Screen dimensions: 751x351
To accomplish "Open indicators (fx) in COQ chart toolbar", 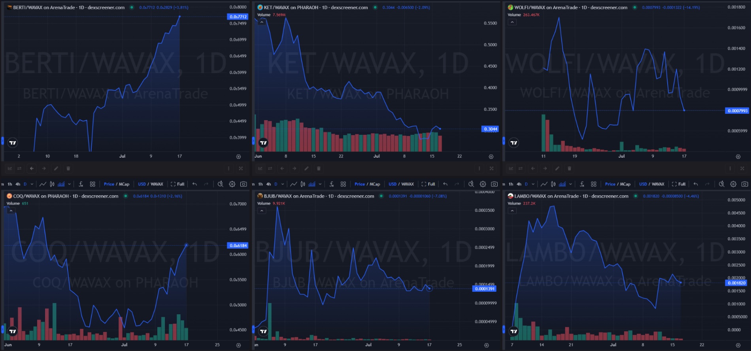I will (x=81, y=184).
